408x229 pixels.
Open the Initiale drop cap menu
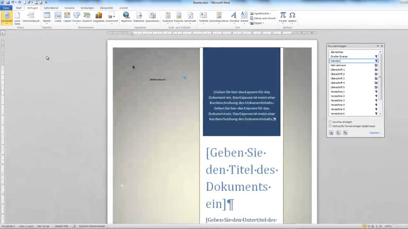[244, 18]
